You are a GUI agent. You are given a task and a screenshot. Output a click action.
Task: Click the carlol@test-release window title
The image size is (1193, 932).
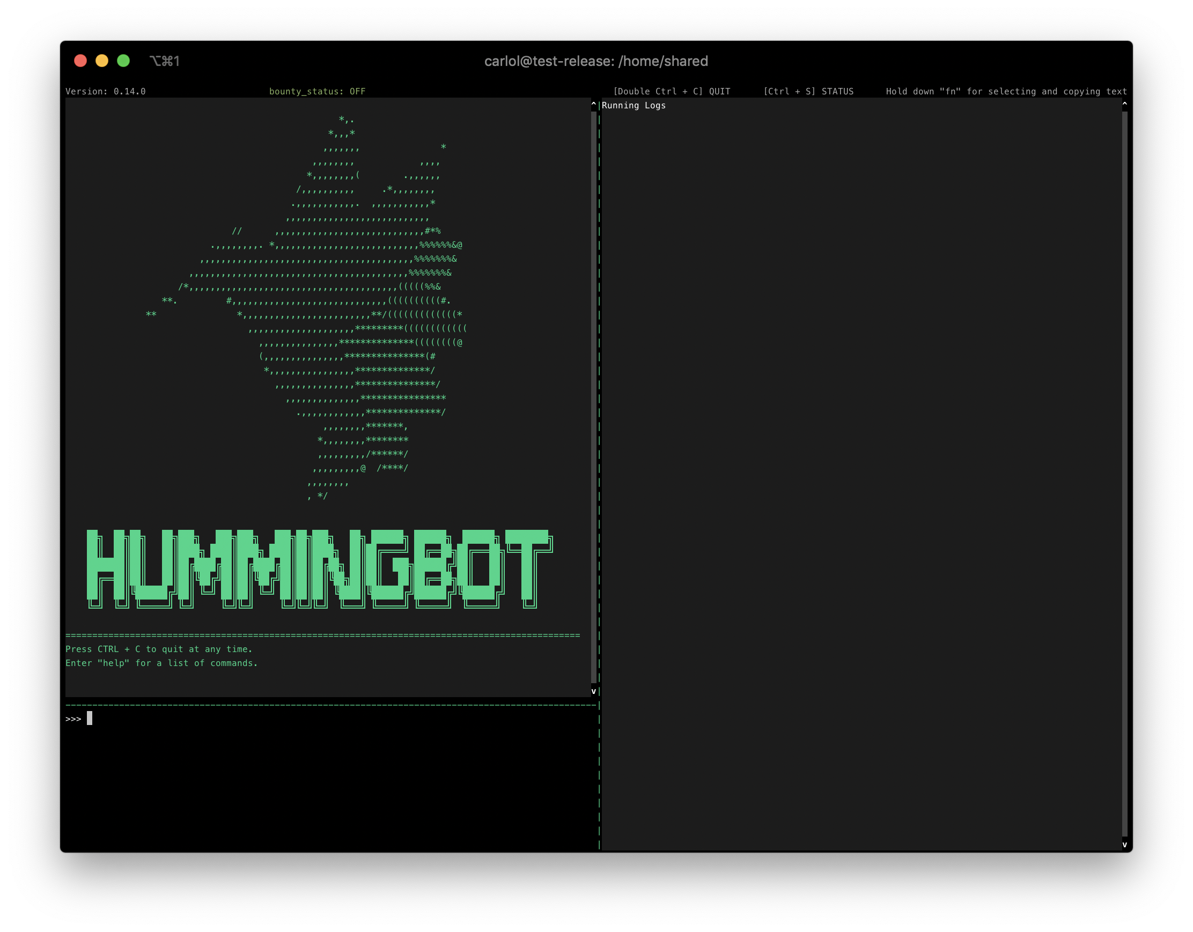596,61
